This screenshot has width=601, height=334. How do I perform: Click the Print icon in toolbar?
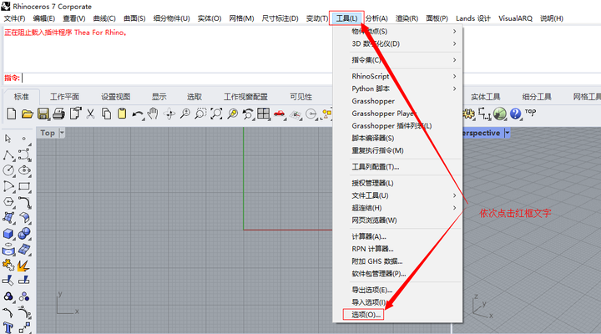click(x=58, y=114)
